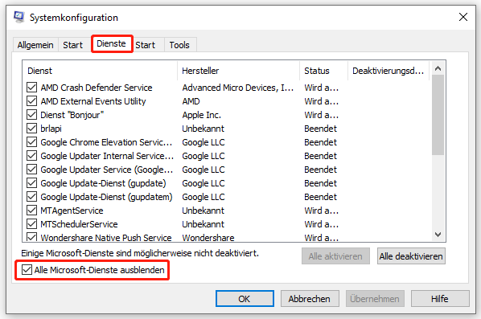Toggle Google Updater Service (Google... checkbox
This screenshot has width=481, height=319.
[32, 170]
